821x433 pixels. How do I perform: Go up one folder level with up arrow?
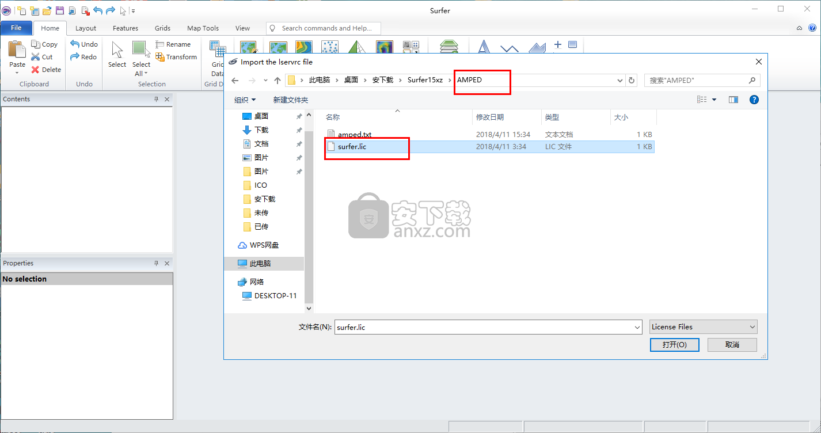[278, 80]
